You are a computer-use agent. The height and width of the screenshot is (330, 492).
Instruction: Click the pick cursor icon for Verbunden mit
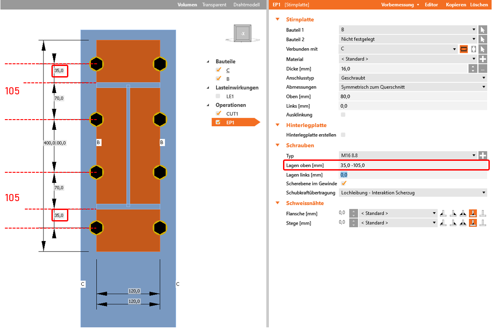pos(483,49)
